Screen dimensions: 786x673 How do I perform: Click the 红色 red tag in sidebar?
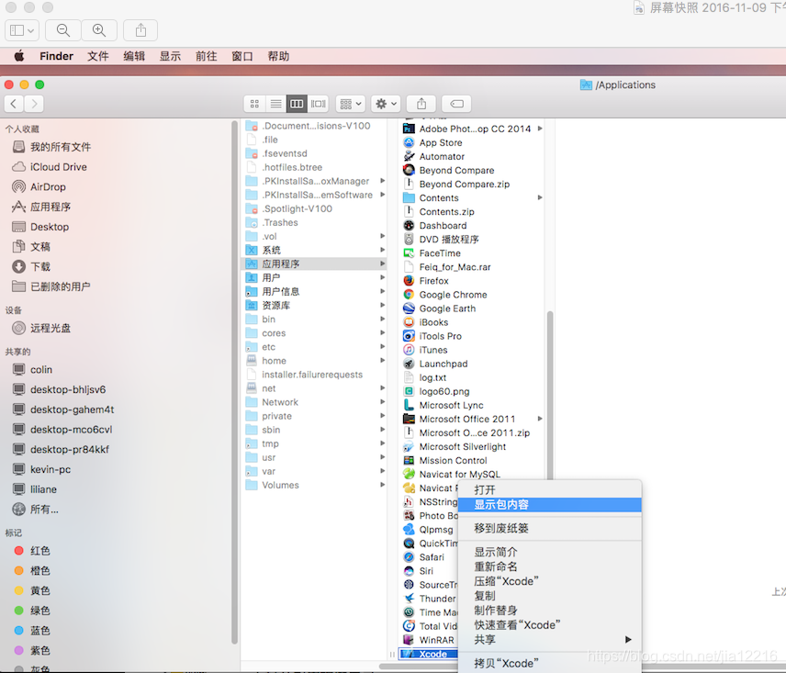[x=39, y=551]
